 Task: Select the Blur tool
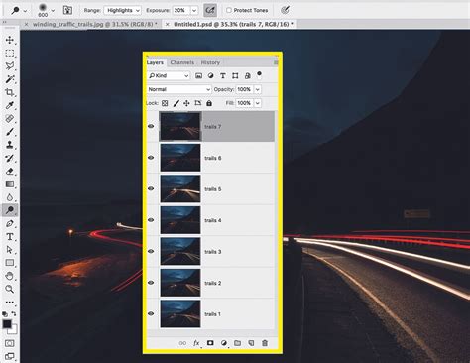[10, 197]
